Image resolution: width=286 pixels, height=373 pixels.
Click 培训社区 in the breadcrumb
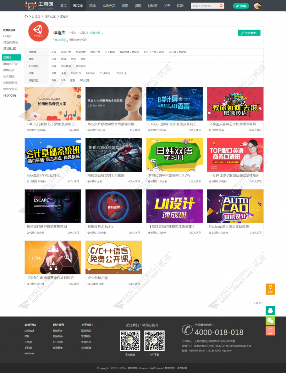click(50, 16)
